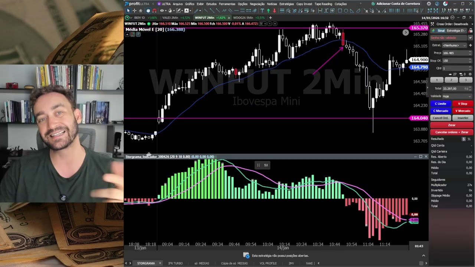
Task: Expand the order panel collapse arrow on left edge
Action: coord(427,88)
